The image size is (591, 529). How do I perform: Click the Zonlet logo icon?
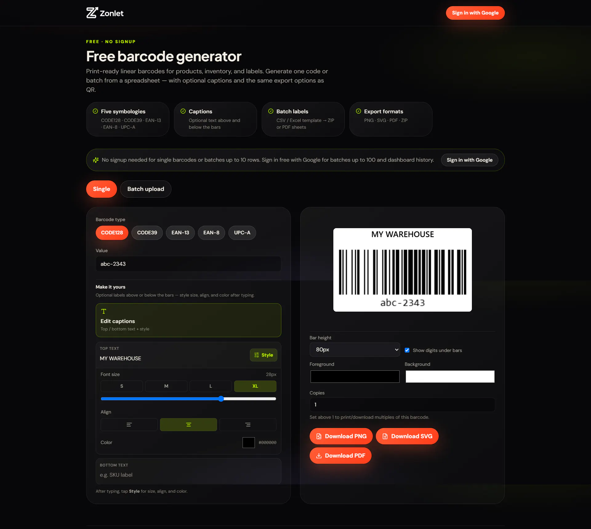tap(92, 13)
